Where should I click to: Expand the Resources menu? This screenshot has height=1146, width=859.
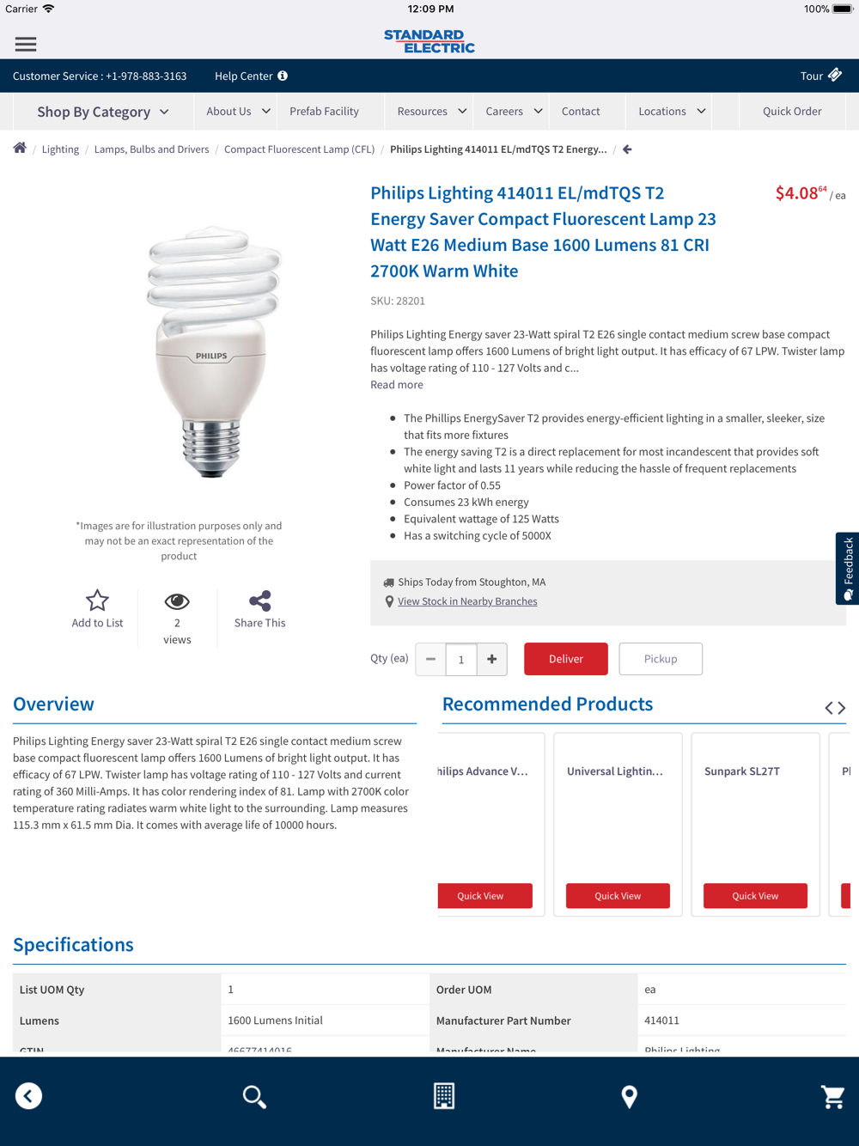click(431, 112)
